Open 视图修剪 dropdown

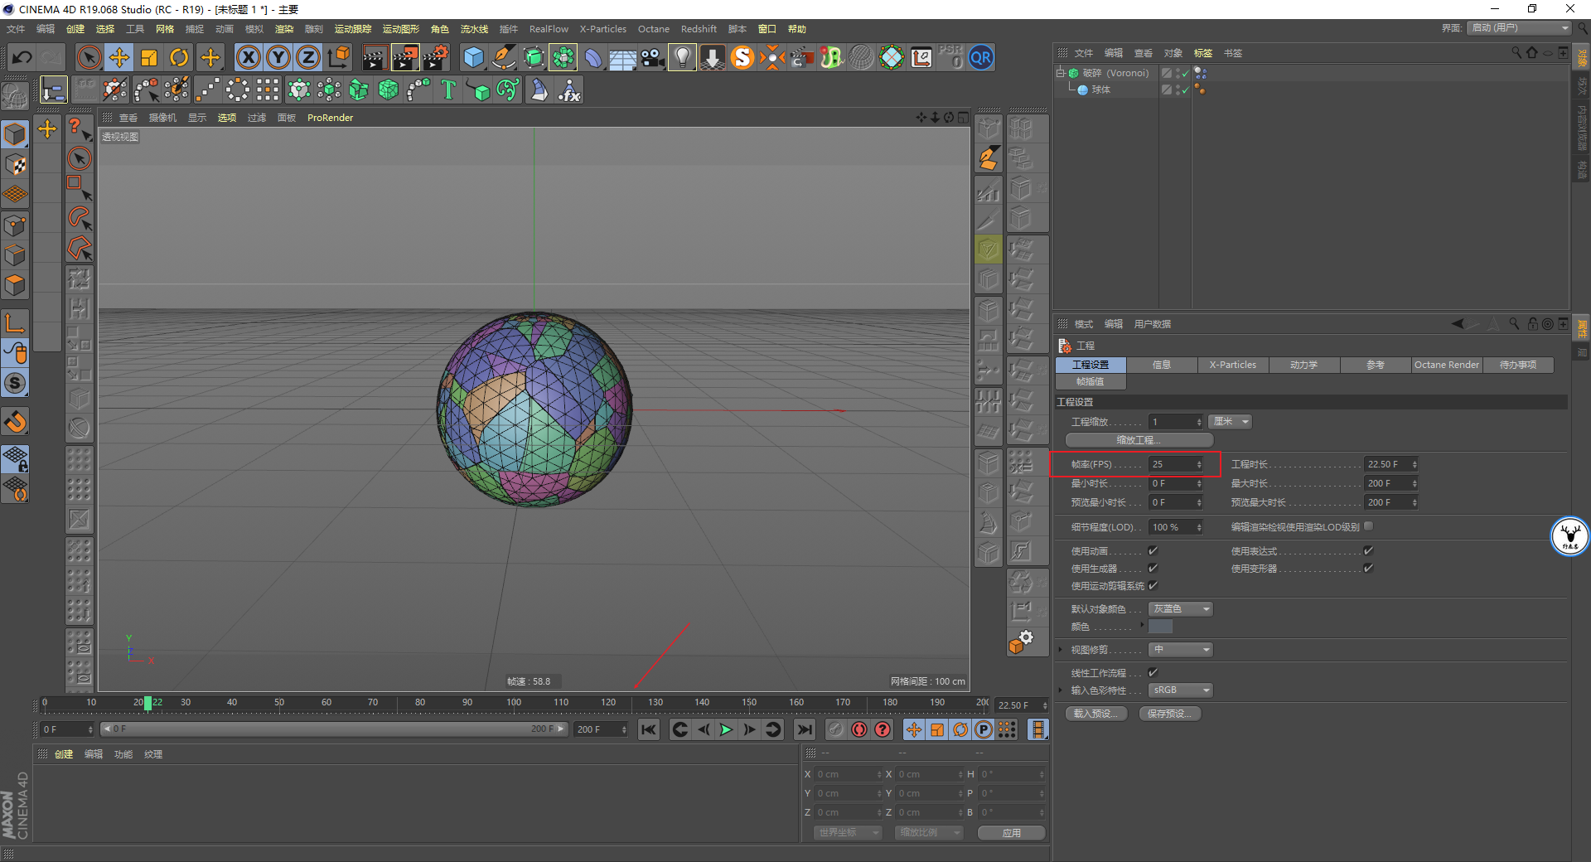tap(1181, 650)
